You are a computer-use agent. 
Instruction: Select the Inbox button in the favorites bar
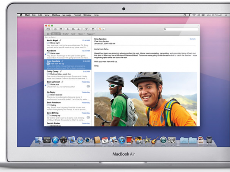56,34
